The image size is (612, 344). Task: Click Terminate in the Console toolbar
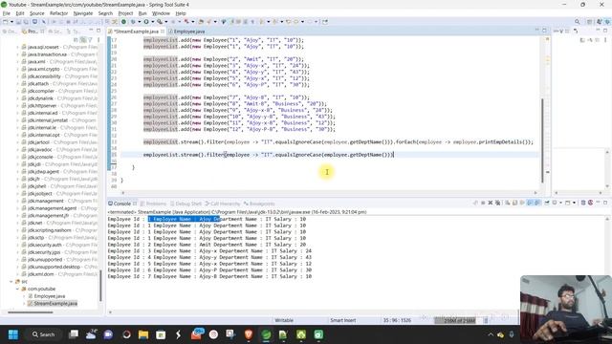483,203
